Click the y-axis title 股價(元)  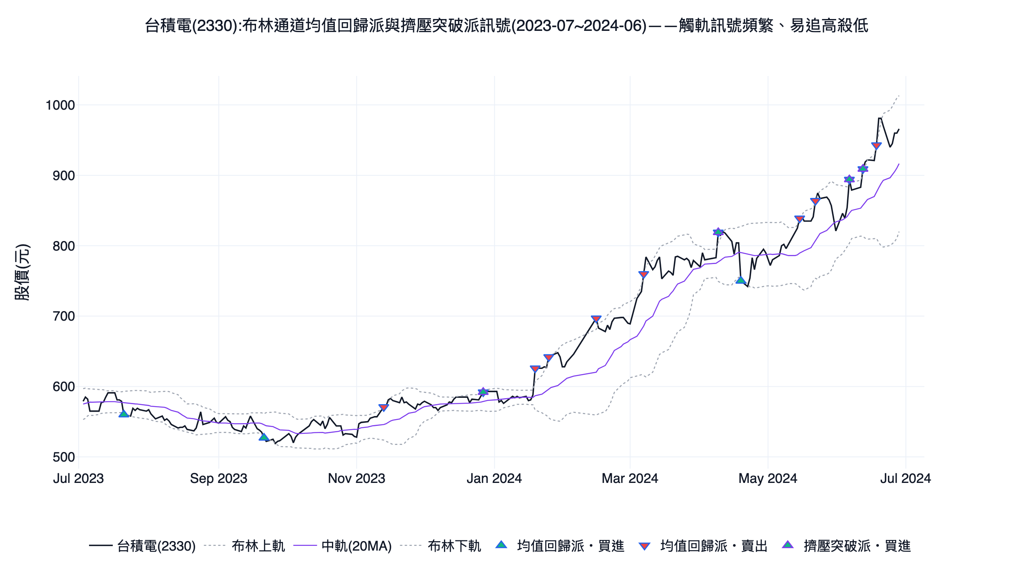[22, 272]
